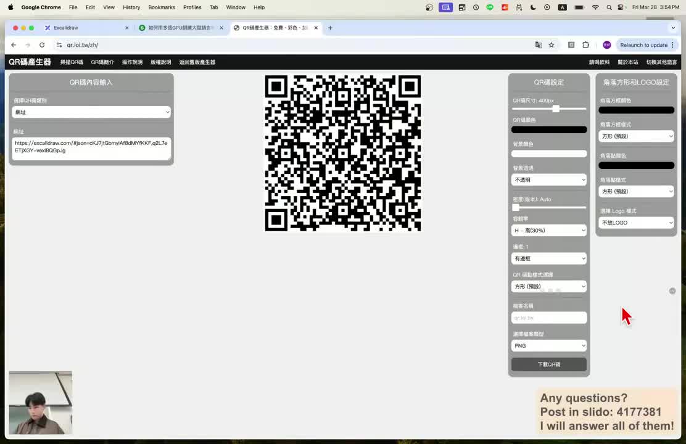Viewport: 686px width, 444px height.
Task: Open the 掃描QR碼 link
Action: [x=72, y=62]
